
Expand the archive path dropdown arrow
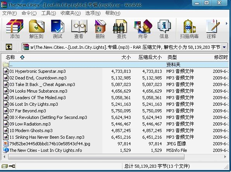224,47
